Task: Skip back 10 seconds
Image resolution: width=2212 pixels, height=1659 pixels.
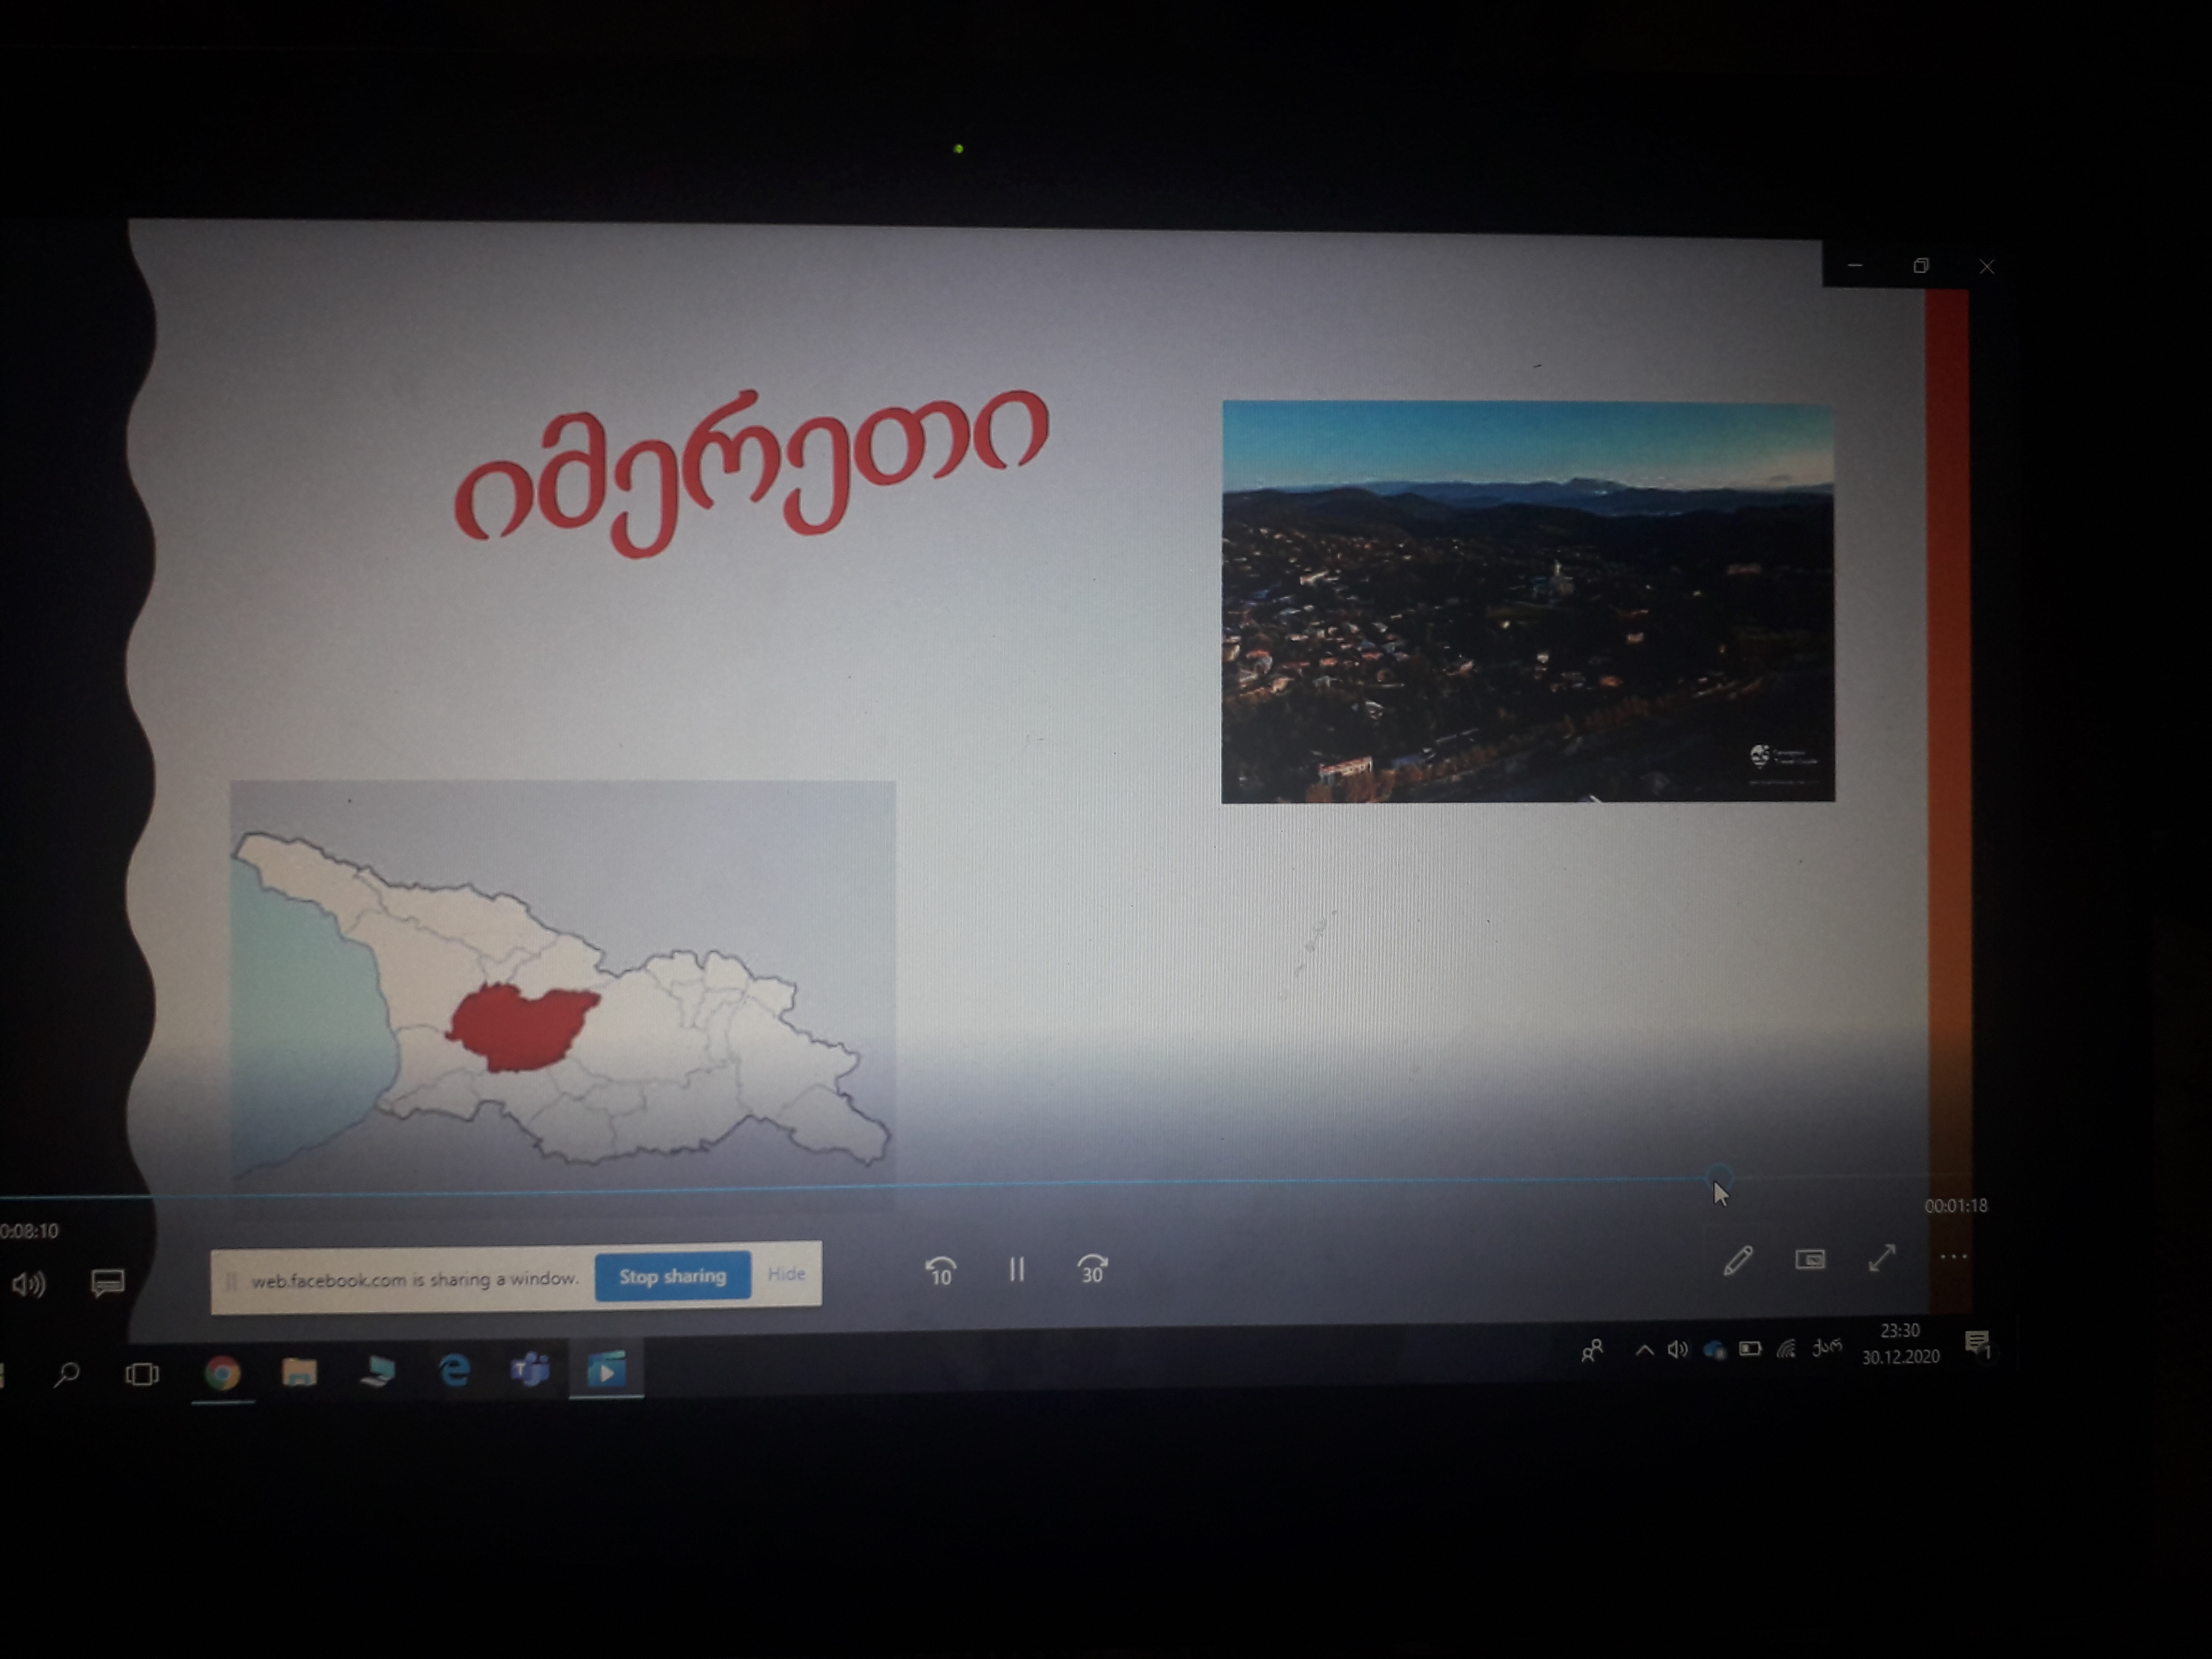Action: (941, 1270)
